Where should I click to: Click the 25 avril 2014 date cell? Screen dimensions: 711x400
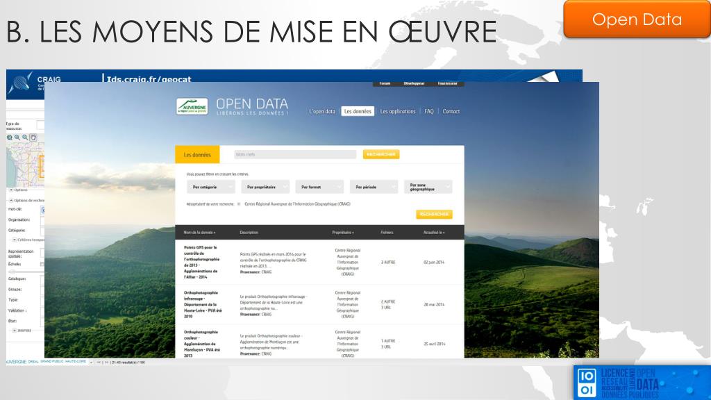(x=435, y=344)
